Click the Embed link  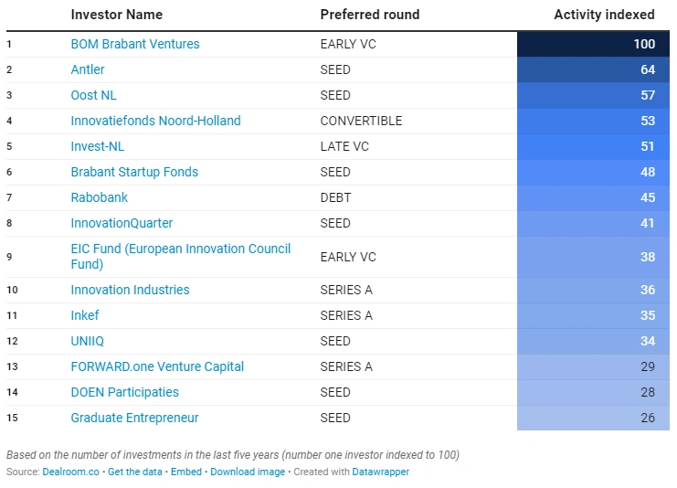click(185, 472)
